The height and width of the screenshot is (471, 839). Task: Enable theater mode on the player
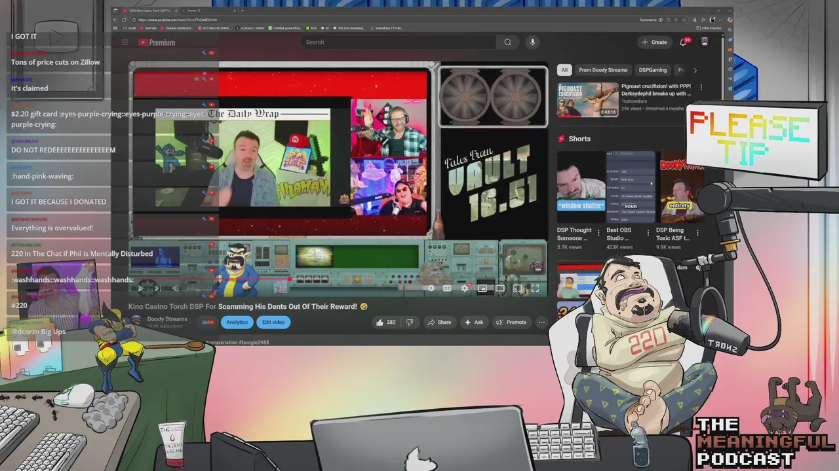pyautogui.click(x=500, y=288)
